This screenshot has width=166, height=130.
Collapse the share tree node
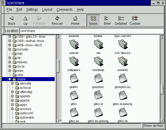[x=10, y=79]
